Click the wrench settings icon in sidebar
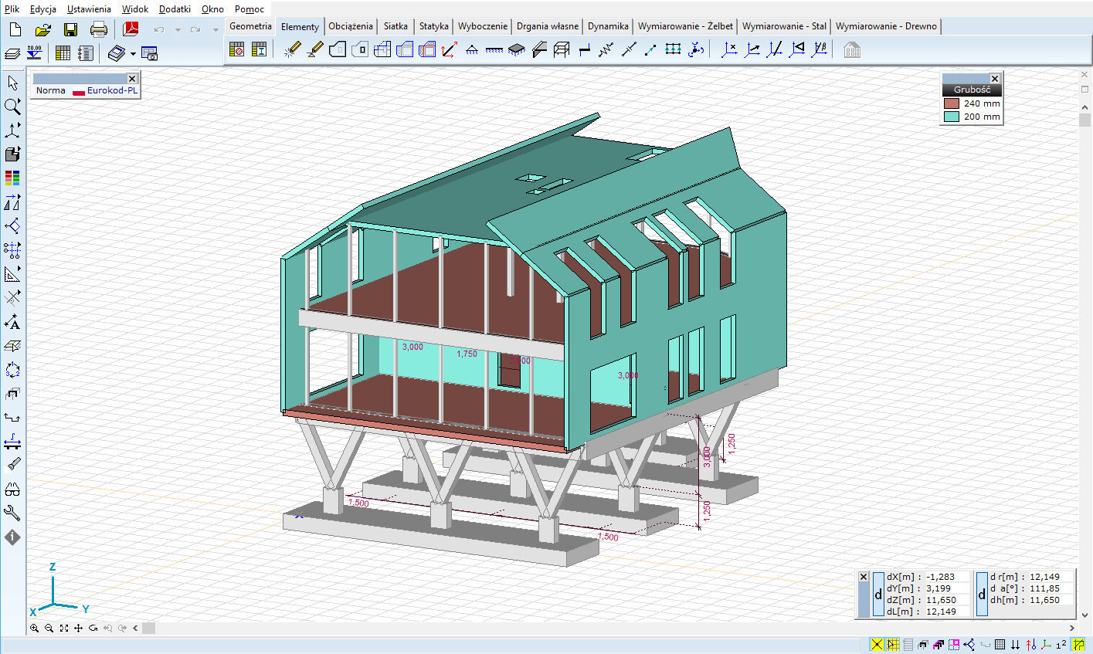The image size is (1093, 654). (12, 513)
